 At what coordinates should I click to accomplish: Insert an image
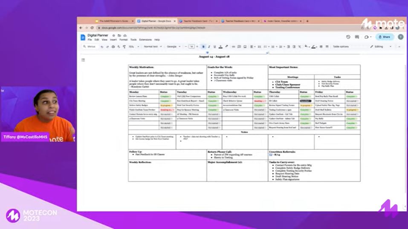[245, 47]
